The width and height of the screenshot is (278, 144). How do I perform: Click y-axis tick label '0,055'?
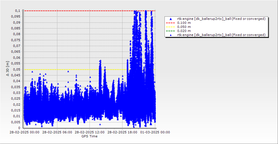tap(16, 63)
